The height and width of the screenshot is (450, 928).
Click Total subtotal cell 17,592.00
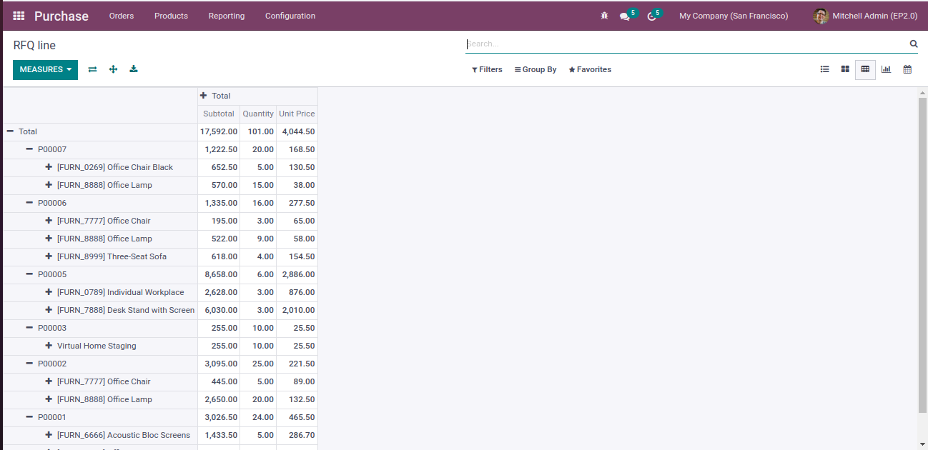pyautogui.click(x=219, y=131)
